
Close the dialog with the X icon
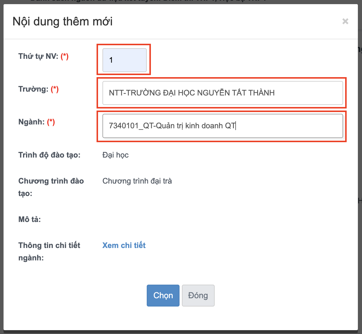click(x=345, y=21)
